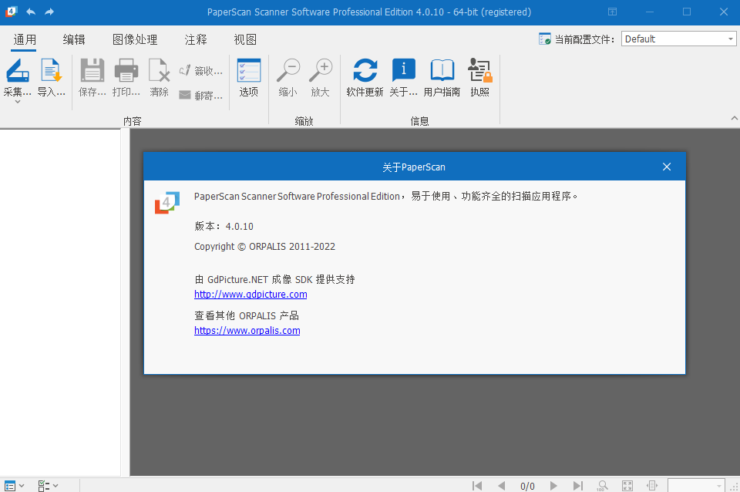Viewport: 740px width, 492px height.
Task: Click the Undo arrow in title bar
Action: pyautogui.click(x=31, y=12)
